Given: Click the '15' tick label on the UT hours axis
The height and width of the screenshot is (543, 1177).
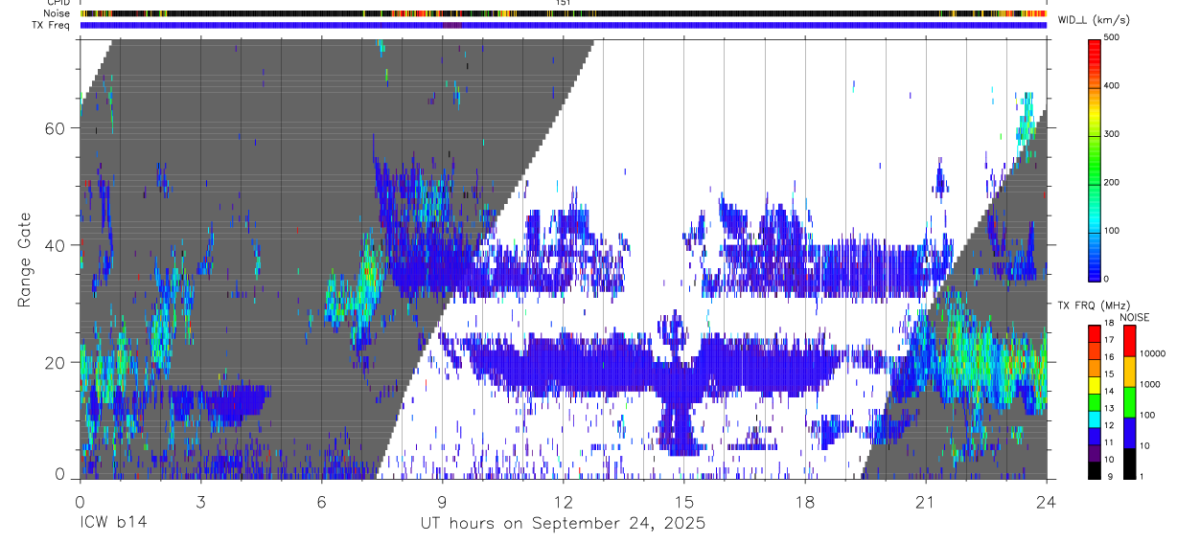Looking at the screenshot, I should tap(683, 502).
